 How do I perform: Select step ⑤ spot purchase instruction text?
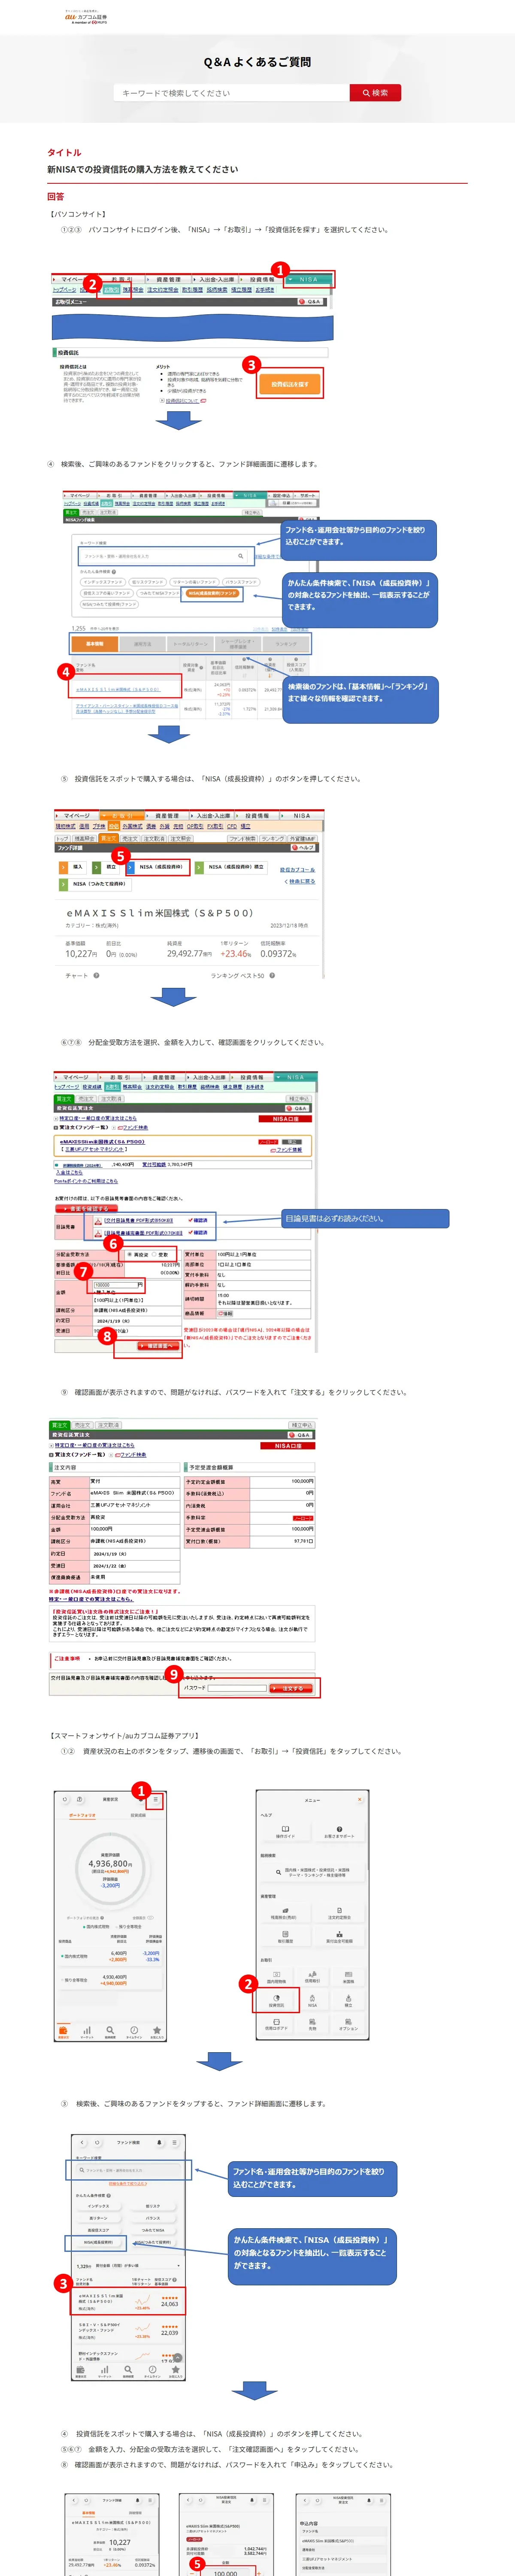[x=211, y=778]
